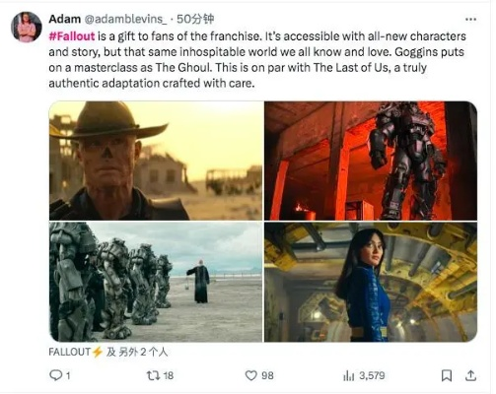Share the tweet using the upload icon
The width and height of the screenshot is (496, 394).
click(470, 375)
